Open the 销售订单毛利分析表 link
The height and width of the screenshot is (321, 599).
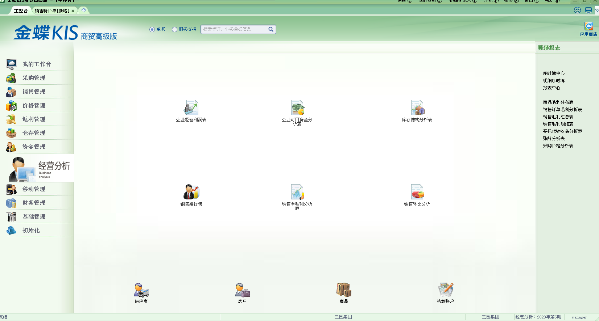pyautogui.click(x=562, y=110)
